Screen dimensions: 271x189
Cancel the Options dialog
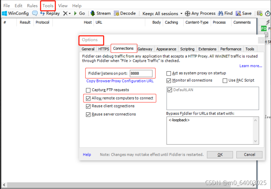point(250,155)
